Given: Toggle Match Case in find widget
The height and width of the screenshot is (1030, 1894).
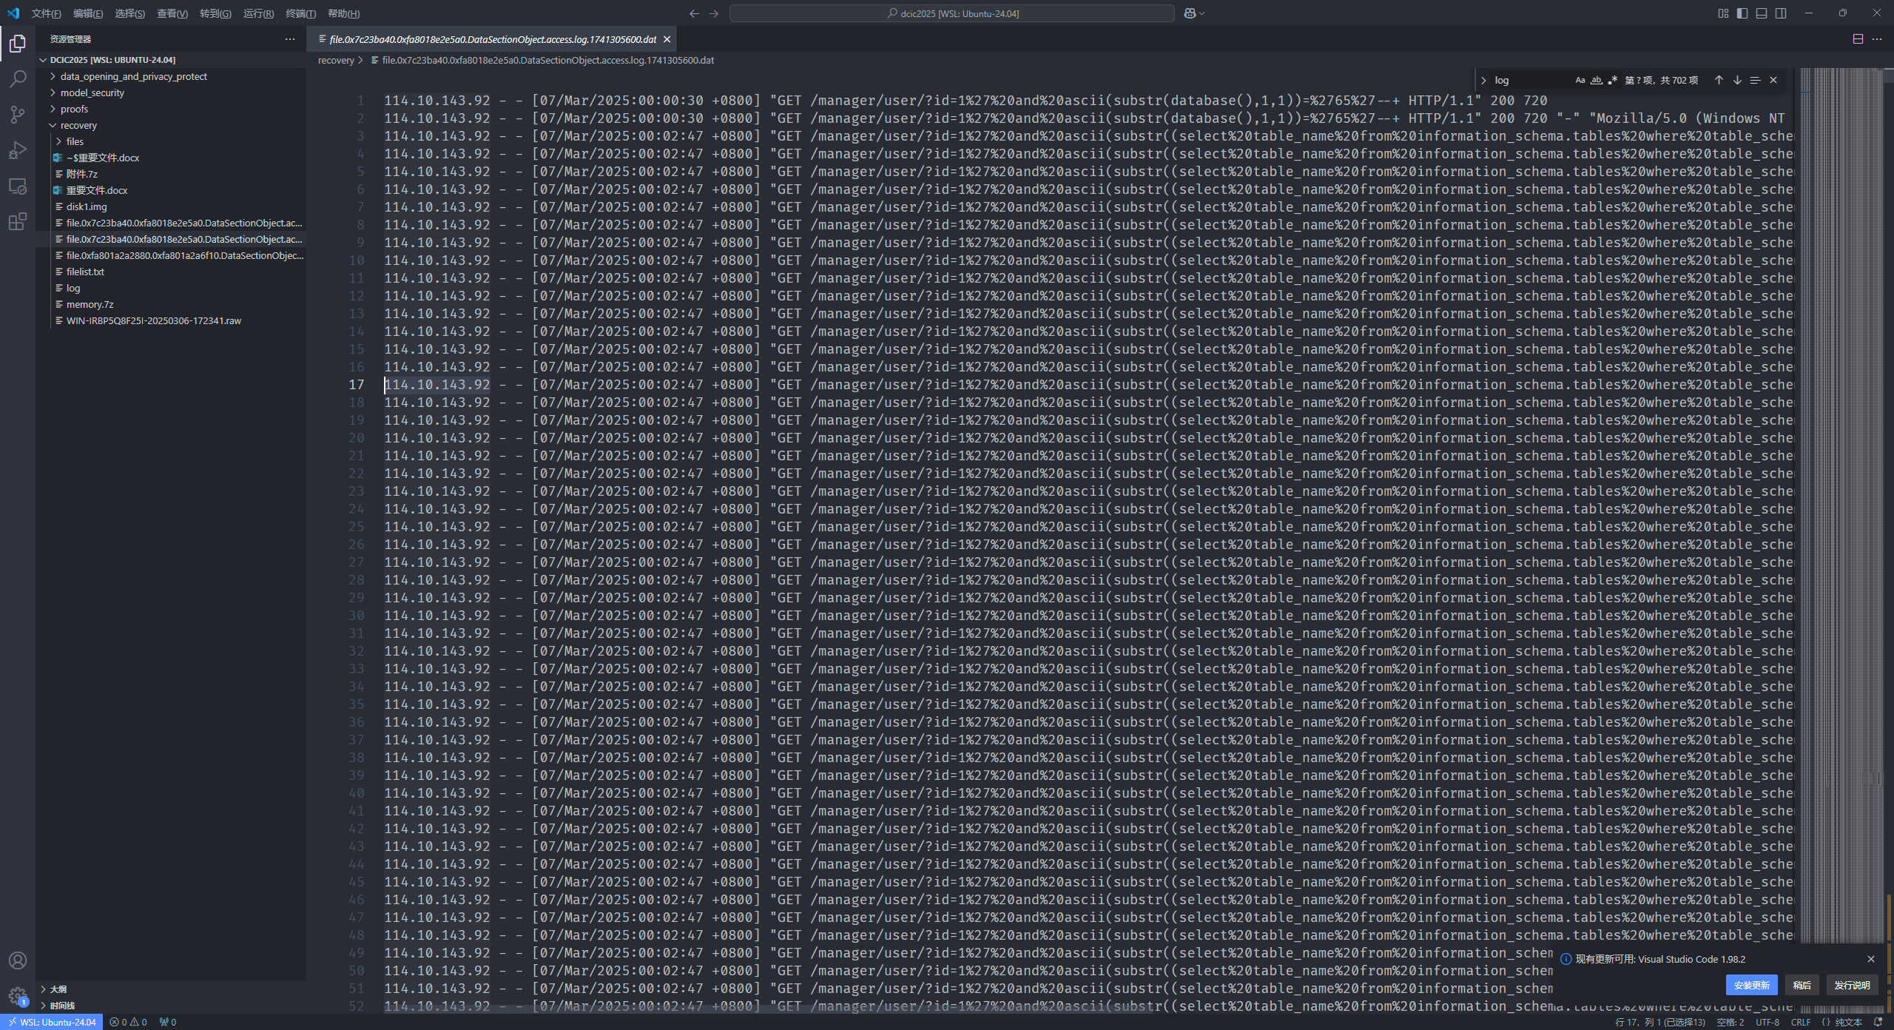Looking at the screenshot, I should click(1580, 80).
